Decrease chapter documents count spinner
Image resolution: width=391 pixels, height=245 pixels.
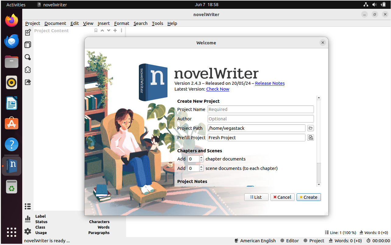click(x=201, y=160)
